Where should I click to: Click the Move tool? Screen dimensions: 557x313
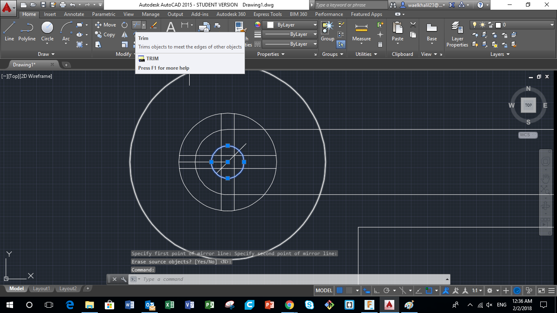click(x=106, y=25)
